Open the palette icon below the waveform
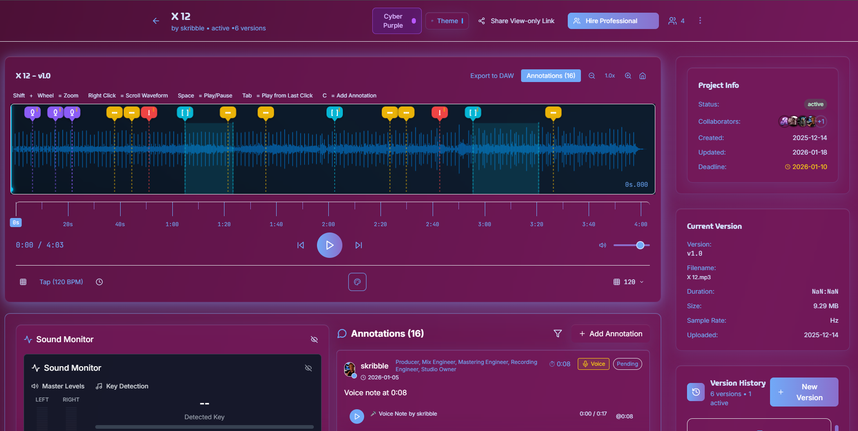 [357, 281]
